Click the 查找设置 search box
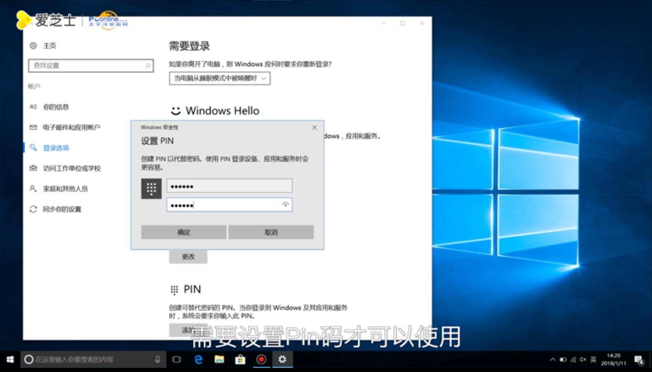This screenshot has width=652, height=372. [x=91, y=66]
